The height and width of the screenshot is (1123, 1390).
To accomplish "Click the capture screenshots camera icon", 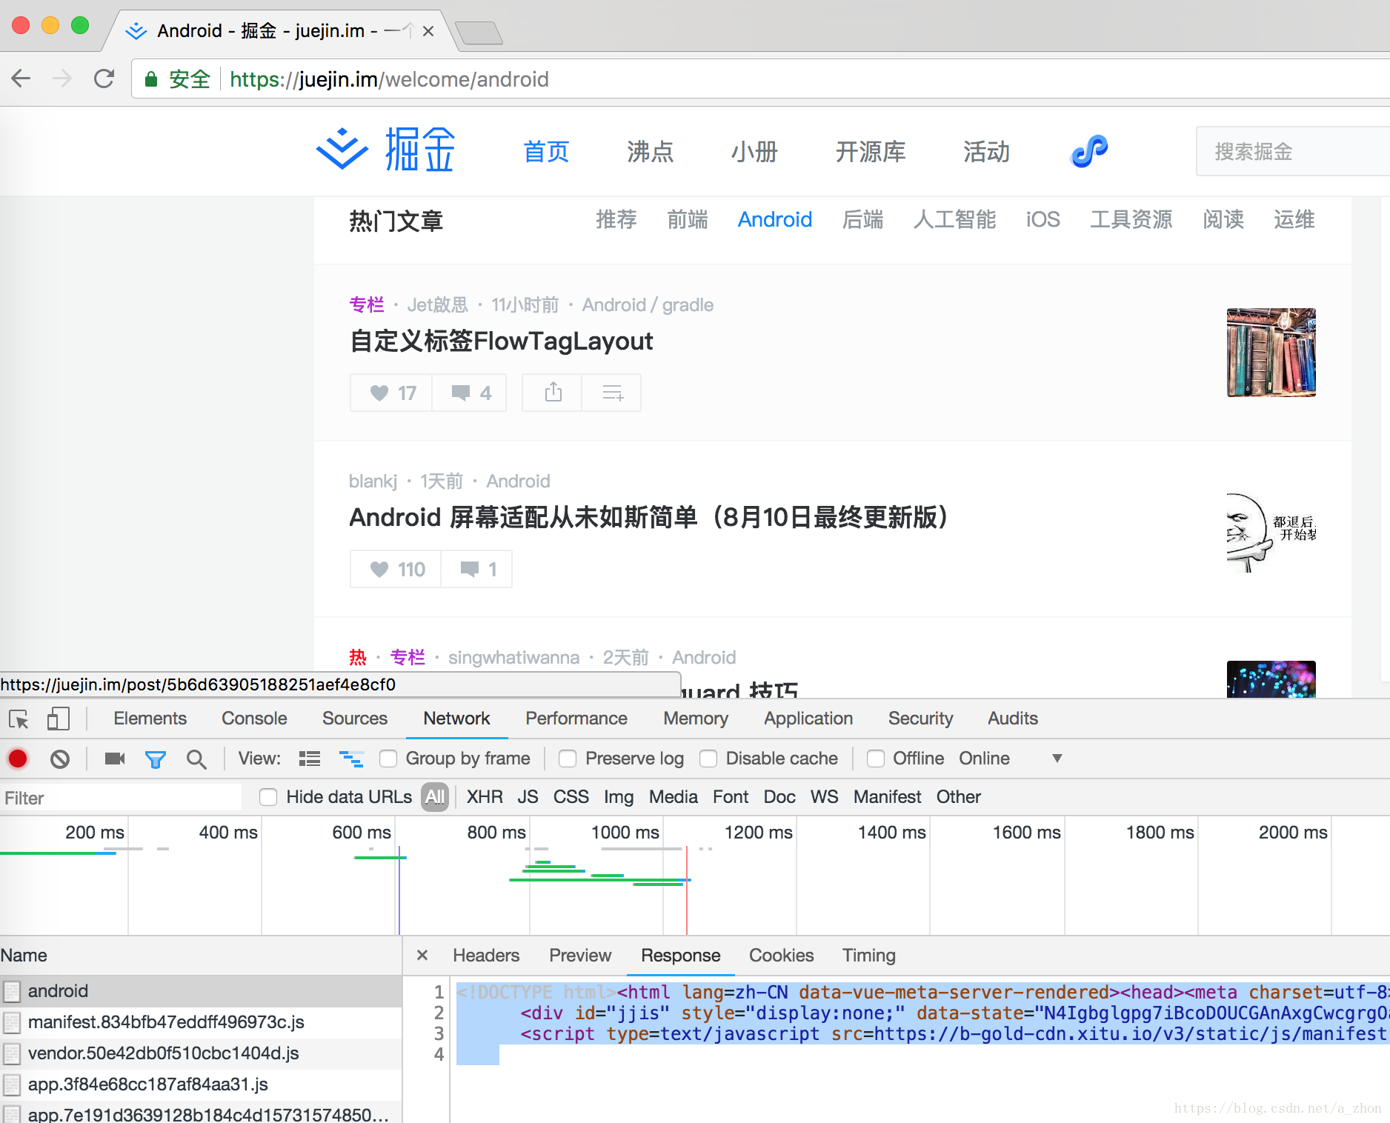I will 115,759.
